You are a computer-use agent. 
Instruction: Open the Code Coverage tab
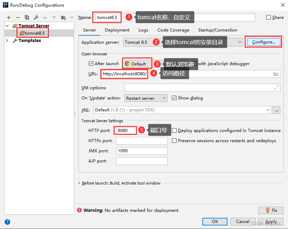(x=173, y=30)
